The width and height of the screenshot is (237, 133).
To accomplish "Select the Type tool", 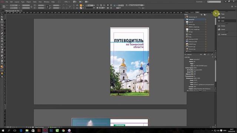I will pos(2,28).
